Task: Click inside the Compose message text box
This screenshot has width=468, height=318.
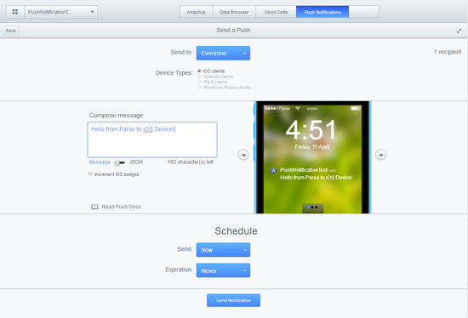Action: tap(152, 139)
